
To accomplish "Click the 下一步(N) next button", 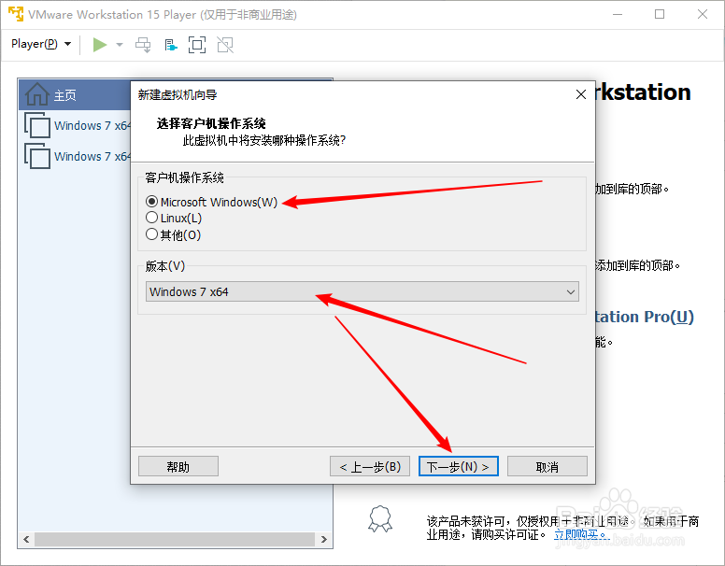I will 458,467.
